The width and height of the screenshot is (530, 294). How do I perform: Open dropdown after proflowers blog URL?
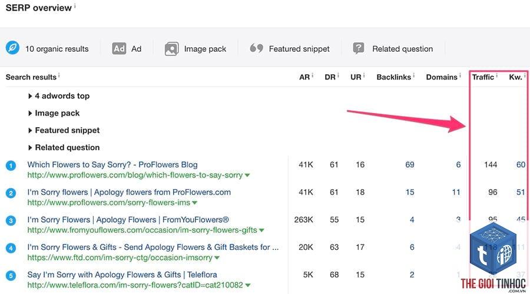247,175
